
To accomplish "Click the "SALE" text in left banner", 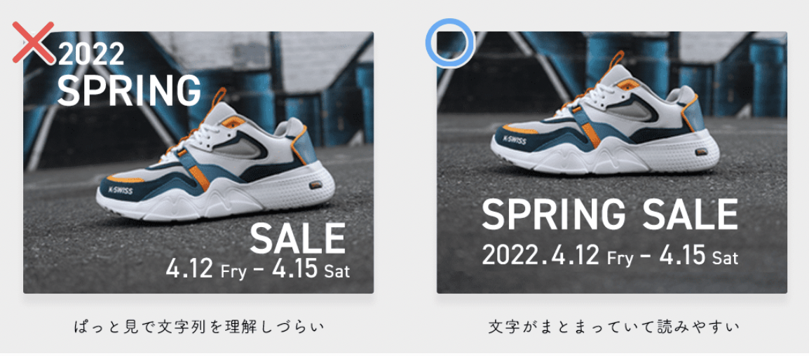I will pos(298,240).
